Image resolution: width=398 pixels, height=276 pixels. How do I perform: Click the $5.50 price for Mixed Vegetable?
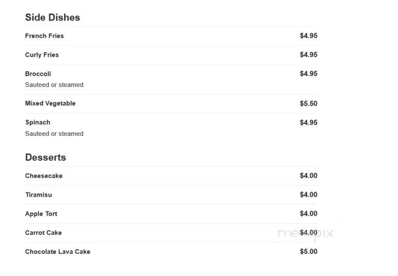click(x=309, y=104)
